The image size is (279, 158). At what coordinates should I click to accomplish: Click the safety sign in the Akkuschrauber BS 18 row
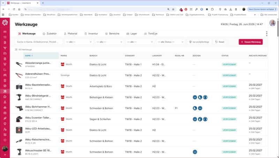(x=195, y=152)
